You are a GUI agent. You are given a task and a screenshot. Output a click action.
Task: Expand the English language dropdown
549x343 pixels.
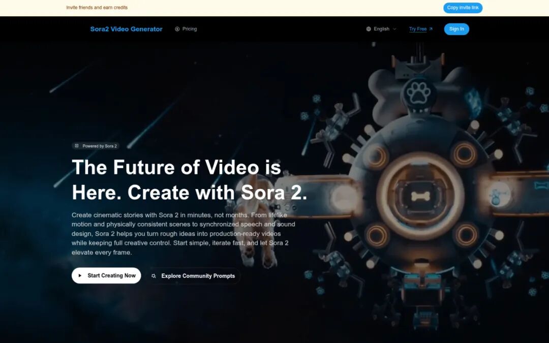381,29
